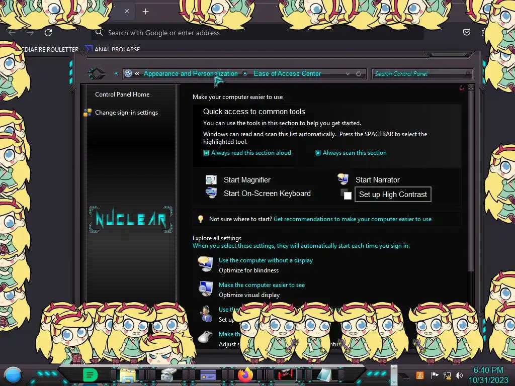This screenshot has height=386, width=515.
Task: Click the Start Magnifier icon
Action: click(x=211, y=179)
